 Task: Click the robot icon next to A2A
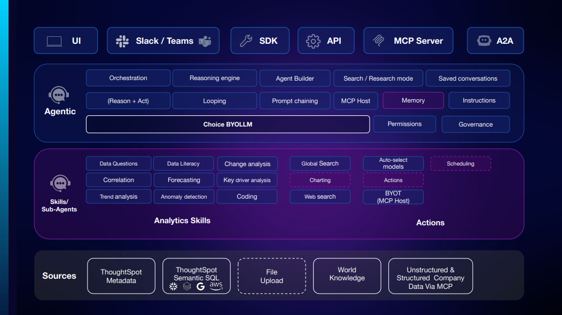pos(484,41)
